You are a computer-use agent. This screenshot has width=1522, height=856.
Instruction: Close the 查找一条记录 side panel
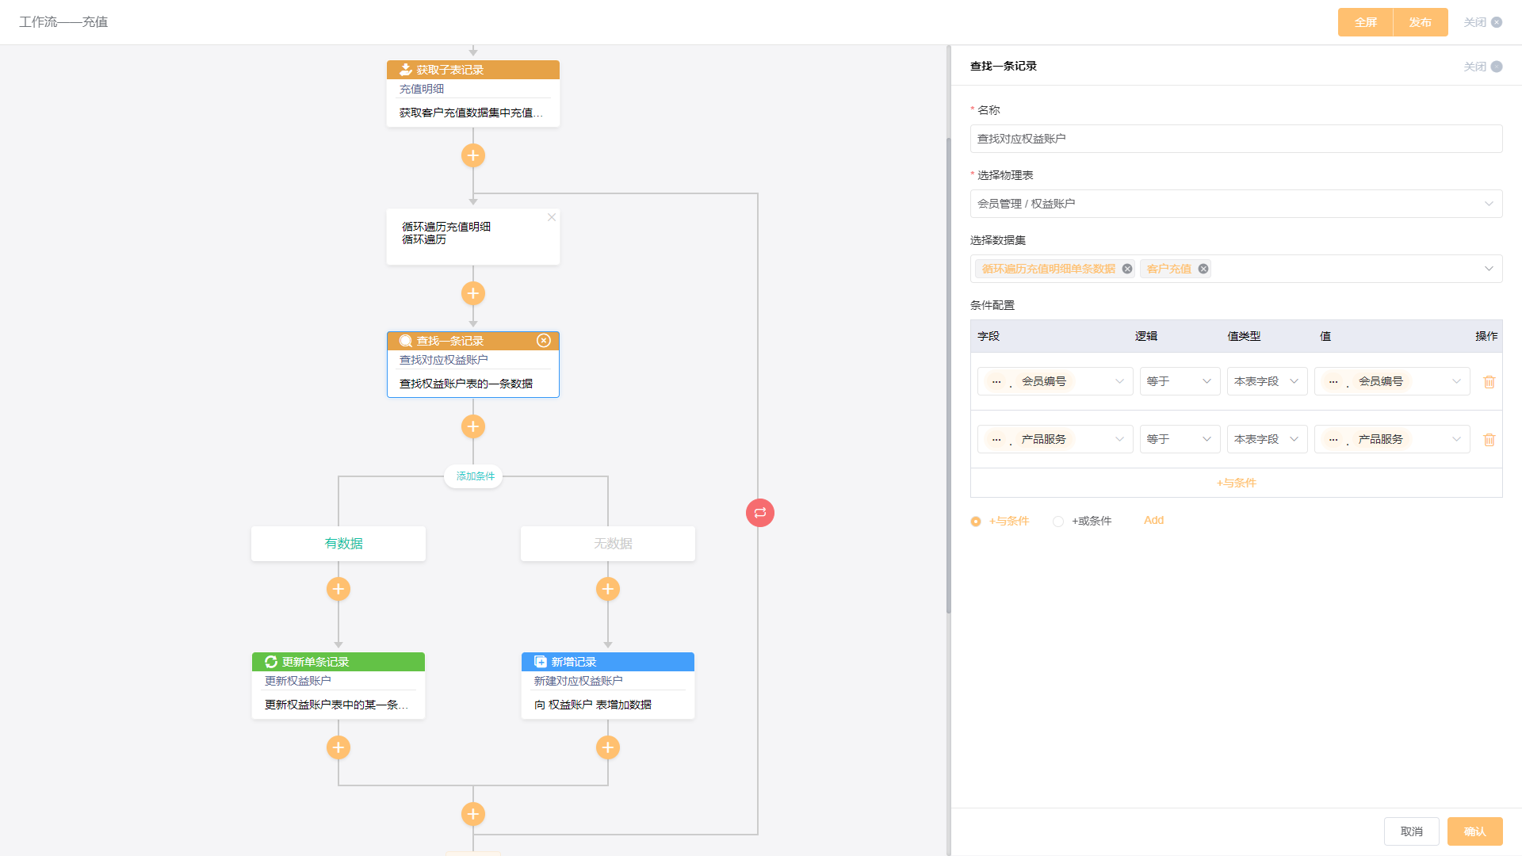1482,67
